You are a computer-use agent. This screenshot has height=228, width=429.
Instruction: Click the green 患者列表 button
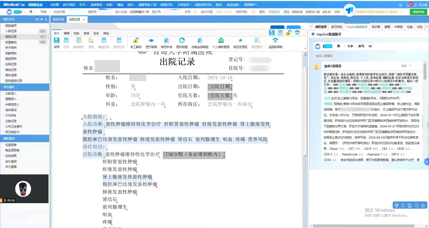[x=418, y=12]
